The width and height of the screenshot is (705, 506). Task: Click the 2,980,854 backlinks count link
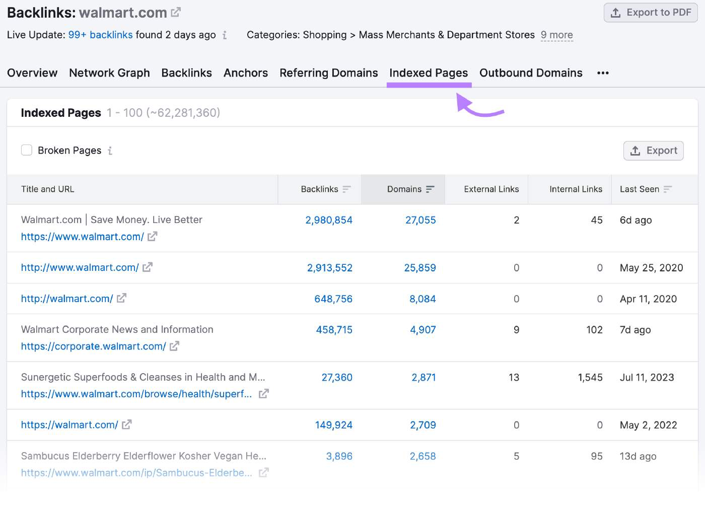point(329,220)
